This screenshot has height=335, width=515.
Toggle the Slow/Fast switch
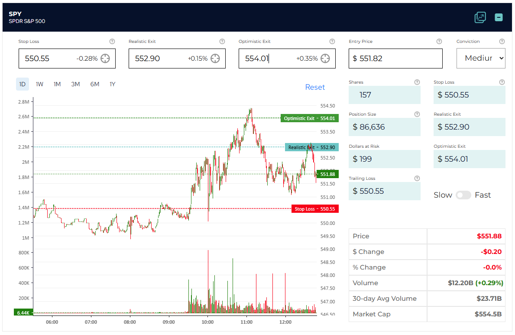pyautogui.click(x=463, y=195)
